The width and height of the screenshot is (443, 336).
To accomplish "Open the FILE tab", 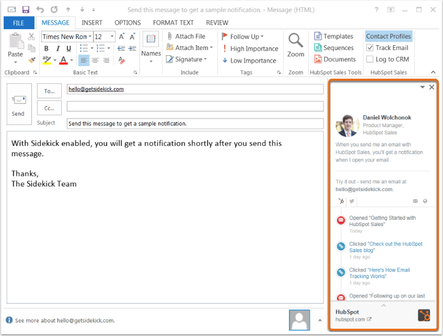I will point(19,23).
